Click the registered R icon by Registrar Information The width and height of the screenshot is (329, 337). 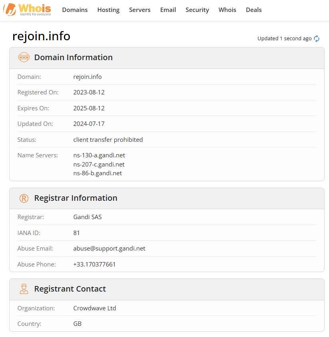24,198
